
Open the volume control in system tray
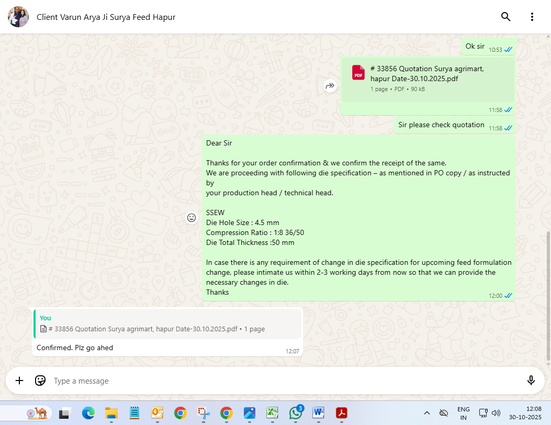(496, 413)
